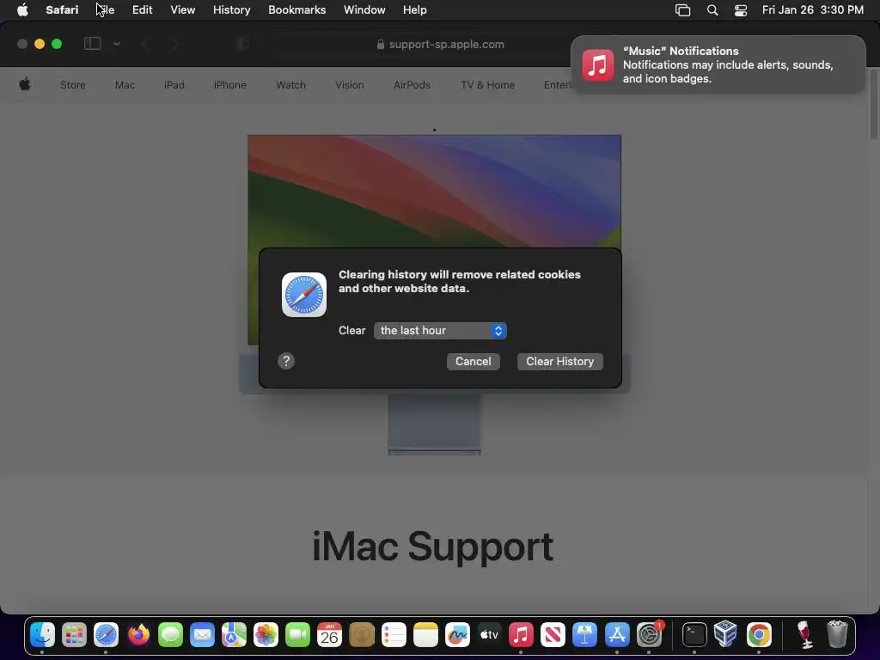The image size is (880, 660).
Task: Open the Mac link in Apple nav
Action: pyautogui.click(x=125, y=85)
